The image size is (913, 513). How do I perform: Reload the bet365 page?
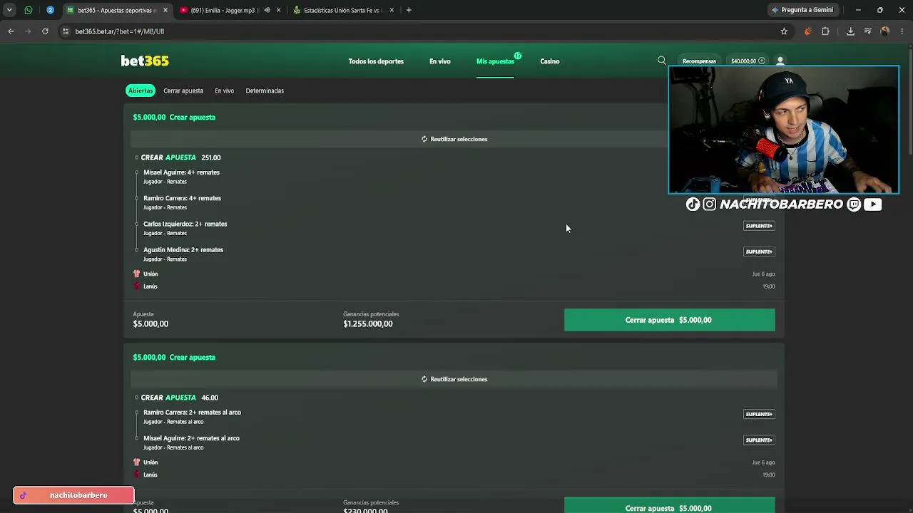coord(45,31)
